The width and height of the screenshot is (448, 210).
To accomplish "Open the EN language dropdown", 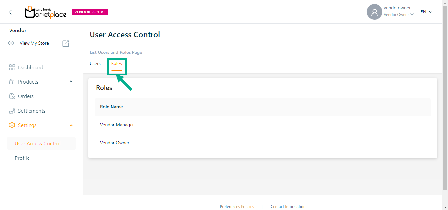I will pos(426,12).
